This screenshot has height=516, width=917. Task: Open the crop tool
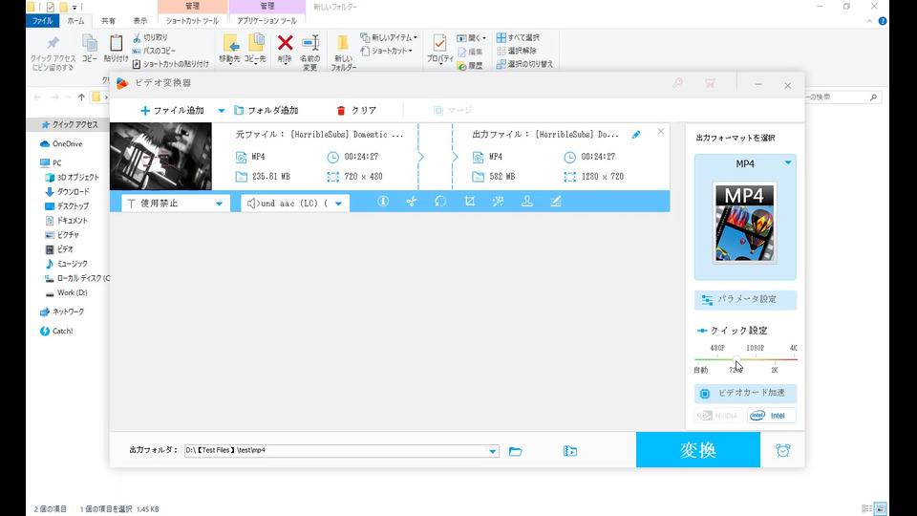tap(469, 202)
